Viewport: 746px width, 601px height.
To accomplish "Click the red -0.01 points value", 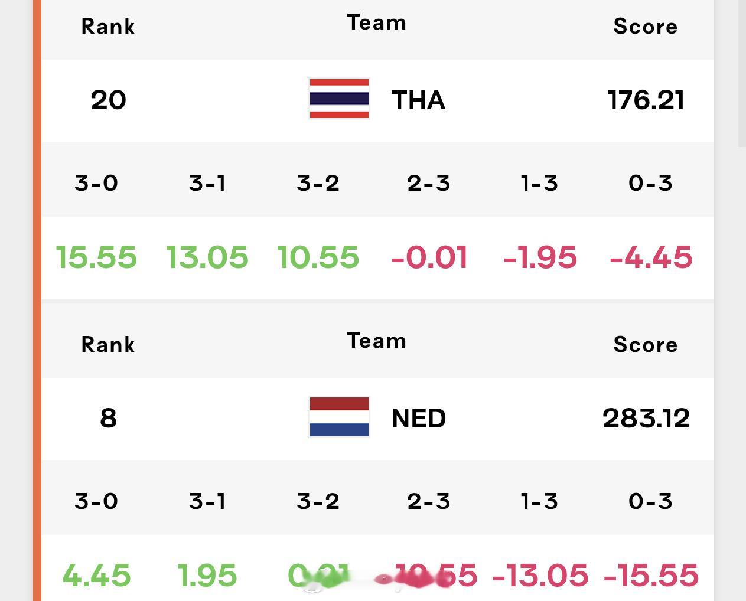I will (429, 257).
